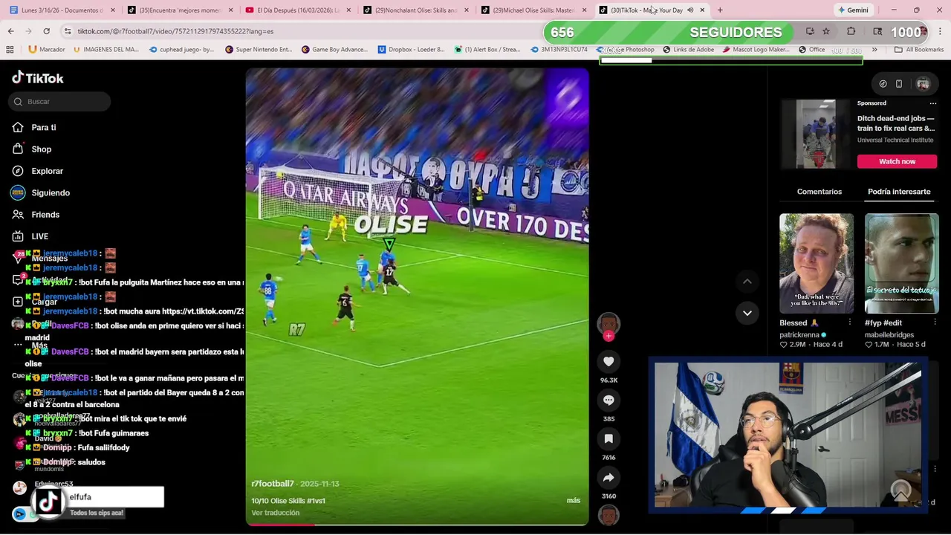Go to previous video arrow
The width and height of the screenshot is (951, 535).
[747, 282]
